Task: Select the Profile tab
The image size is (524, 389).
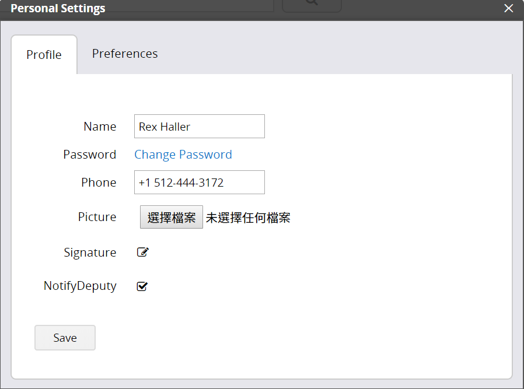Action: pos(44,54)
